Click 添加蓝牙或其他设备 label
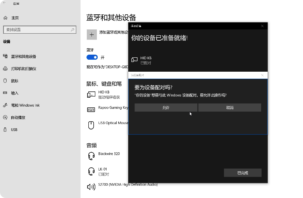Viewport: 303px width, 198px height. point(114,32)
